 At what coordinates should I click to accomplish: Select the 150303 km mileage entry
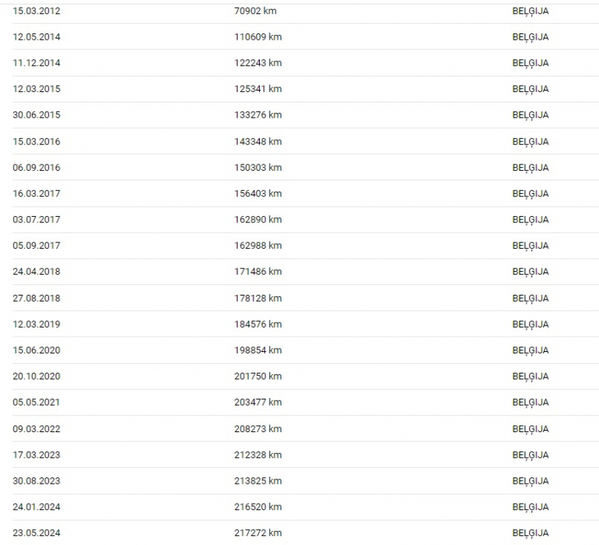(x=258, y=167)
